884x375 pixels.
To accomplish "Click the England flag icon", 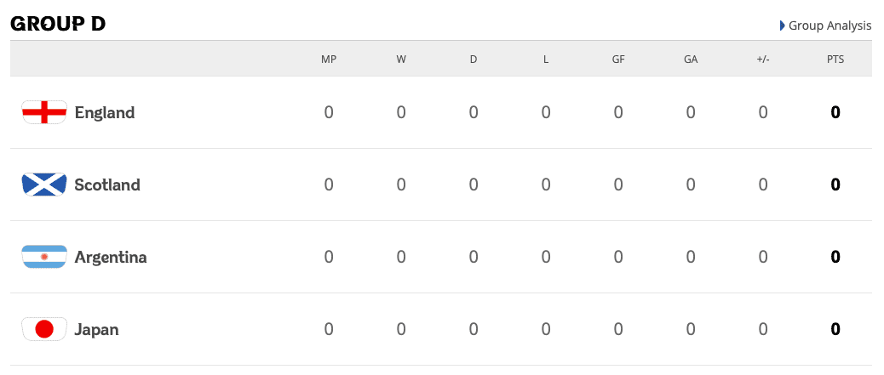I will 44,112.
